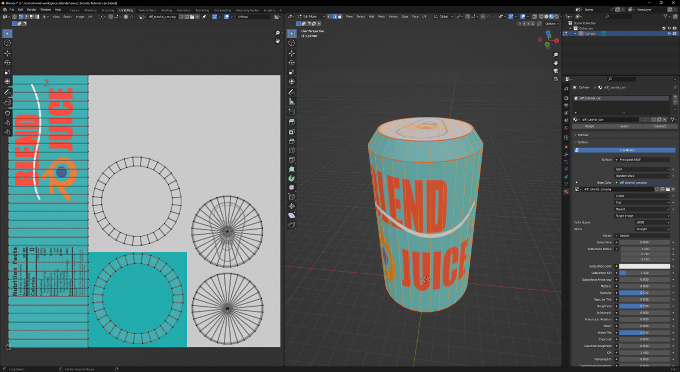Select the Cursor tool in the viewport toolbar
This screenshot has width=680, height=372.
pos(291,43)
